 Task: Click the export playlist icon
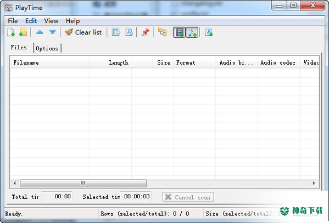click(129, 32)
